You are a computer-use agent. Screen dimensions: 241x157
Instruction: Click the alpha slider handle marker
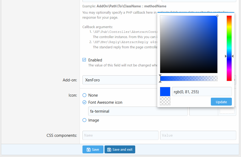(x=160, y=78)
